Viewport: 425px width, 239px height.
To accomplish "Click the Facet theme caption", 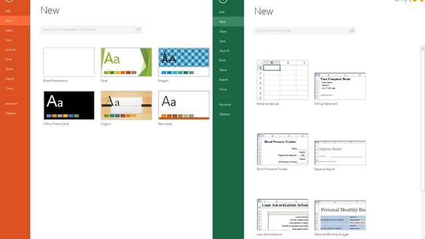I will pos(104,81).
